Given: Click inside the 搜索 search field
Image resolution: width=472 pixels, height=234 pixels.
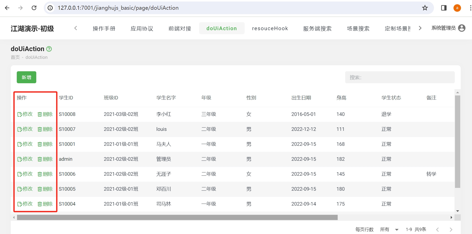Looking at the screenshot, I should [400, 77].
